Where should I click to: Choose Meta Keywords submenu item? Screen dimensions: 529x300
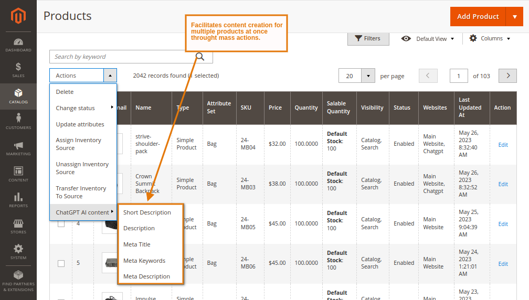151,261
